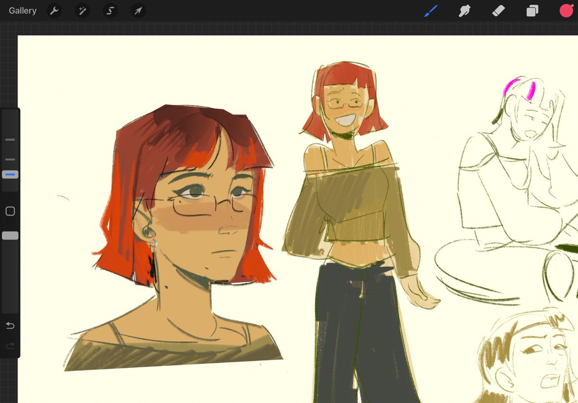Tap the undo arrow on the sidebar

pyautogui.click(x=10, y=325)
